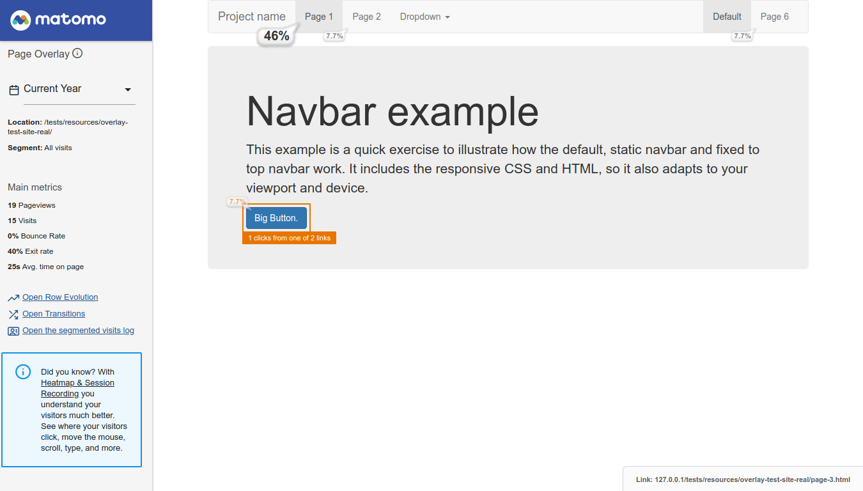Go to Page 2 in the navbar

pos(366,17)
